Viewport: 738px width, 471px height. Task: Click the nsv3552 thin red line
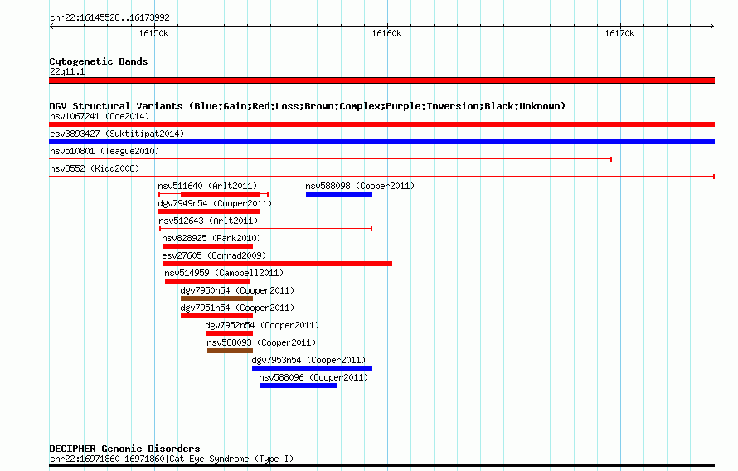click(x=381, y=177)
